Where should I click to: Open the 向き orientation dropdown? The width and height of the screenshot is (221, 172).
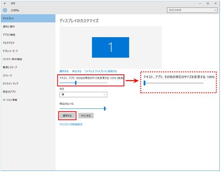(x=83, y=94)
